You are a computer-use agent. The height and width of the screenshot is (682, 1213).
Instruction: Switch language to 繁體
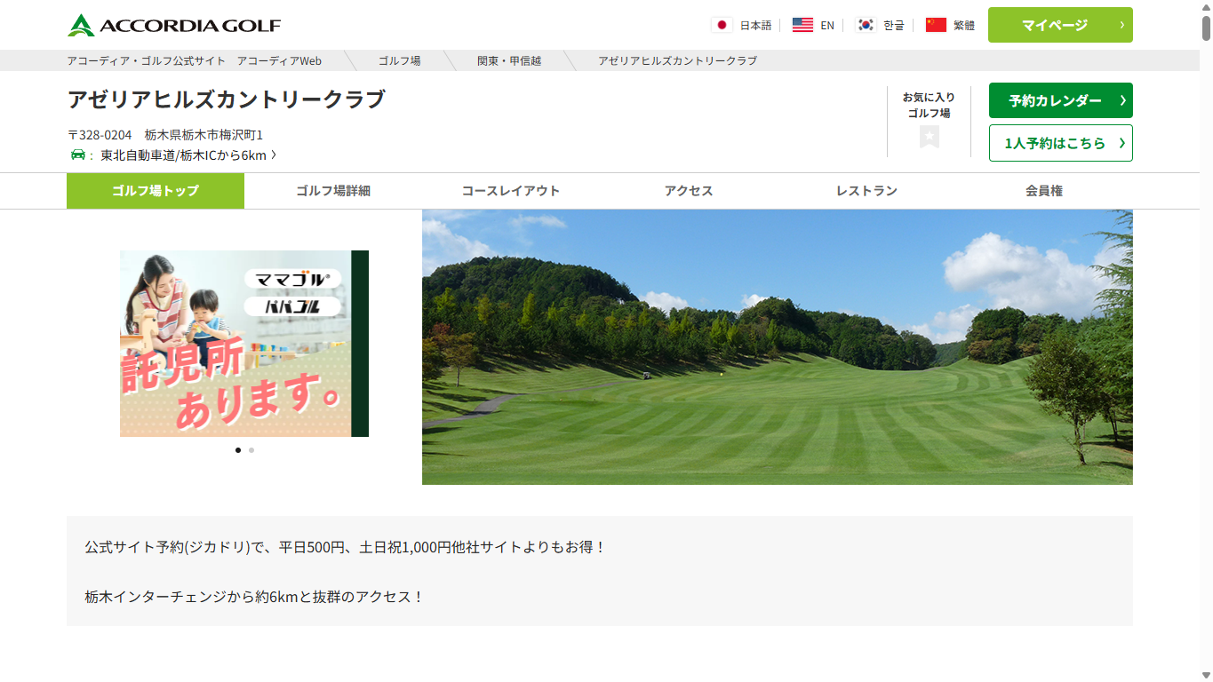click(964, 25)
